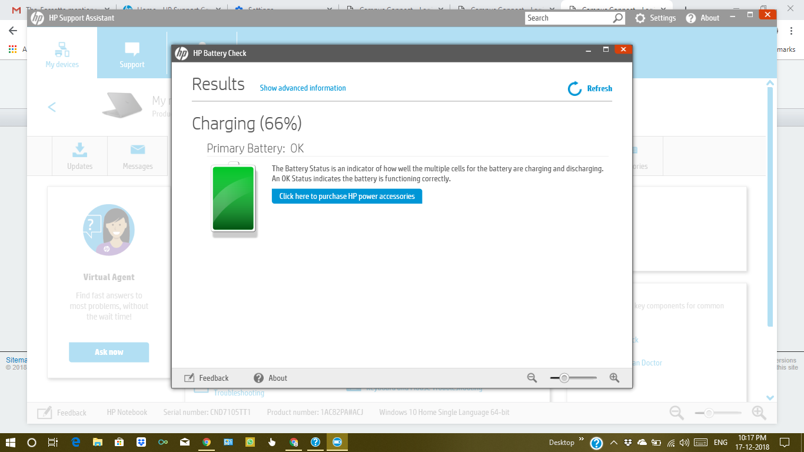Open HP Support Assistant Settings gear

pyautogui.click(x=640, y=18)
